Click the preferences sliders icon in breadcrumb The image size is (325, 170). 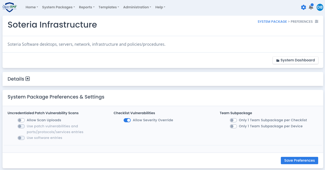[x=317, y=21]
